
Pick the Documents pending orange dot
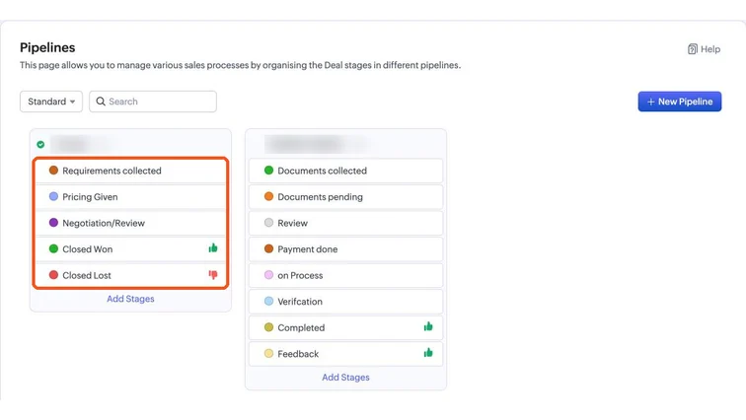coord(268,196)
